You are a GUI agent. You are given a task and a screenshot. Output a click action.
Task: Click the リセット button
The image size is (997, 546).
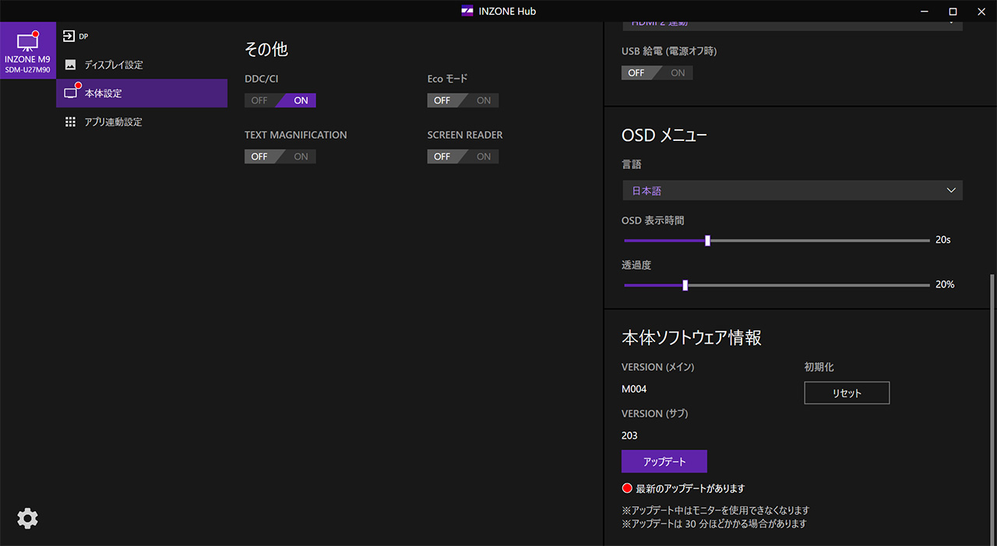pyautogui.click(x=847, y=393)
